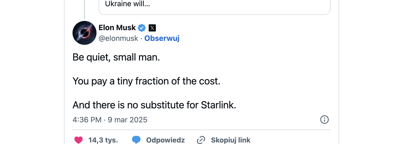Click the "Be quiet, small man." text
The width and height of the screenshot is (416, 144).
click(x=116, y=57)
